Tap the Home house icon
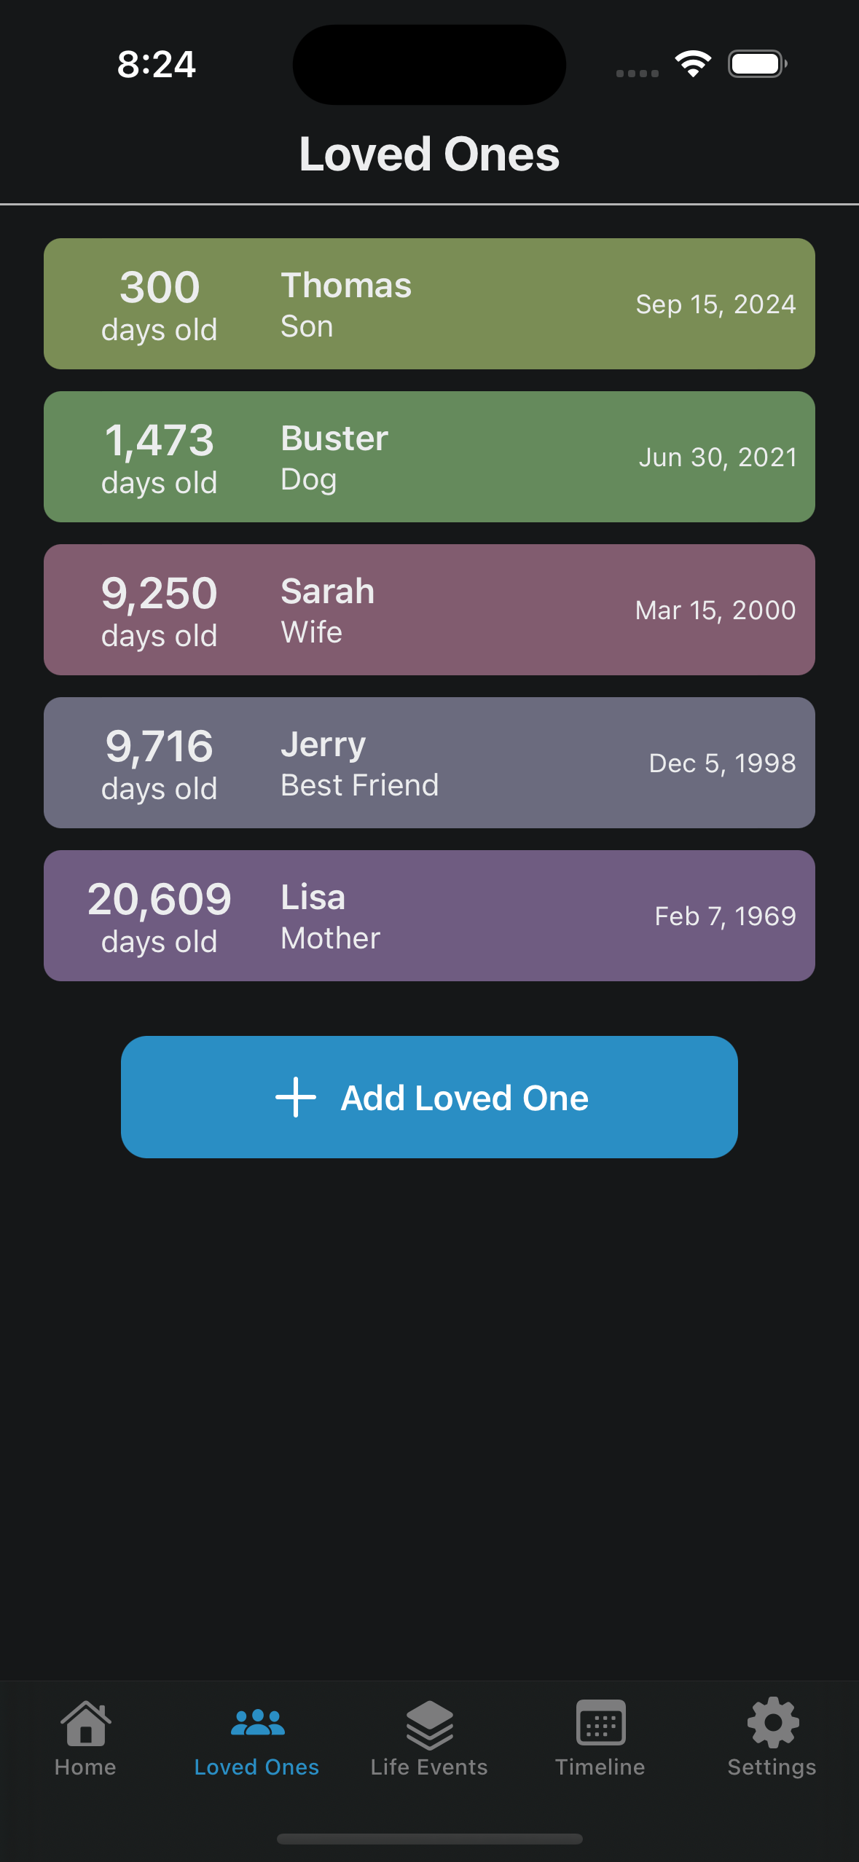Screen dimensions: 859x1862 tap(86, 1723)
